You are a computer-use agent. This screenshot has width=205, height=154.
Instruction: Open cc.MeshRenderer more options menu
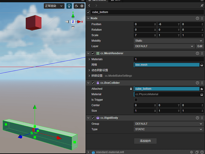click(202, 53)
